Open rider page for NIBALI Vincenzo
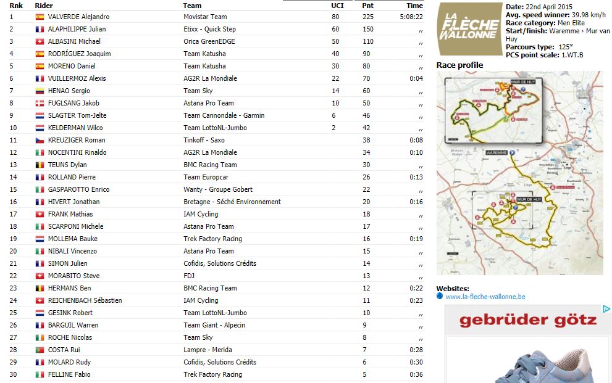 72,251
